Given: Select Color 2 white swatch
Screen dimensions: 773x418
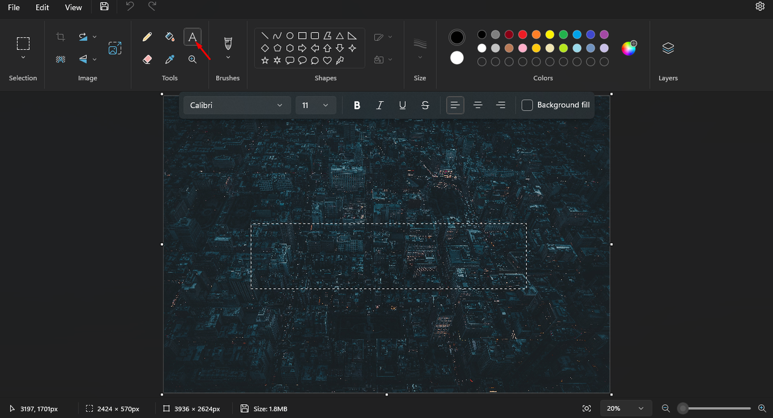Looking at the screenshot, I should (x=457, y=58).
